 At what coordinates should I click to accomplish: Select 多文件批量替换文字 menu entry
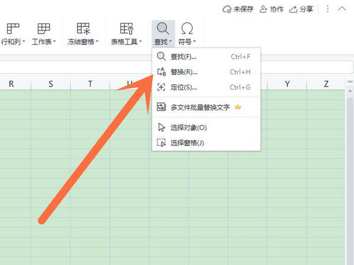coord(206,107)
